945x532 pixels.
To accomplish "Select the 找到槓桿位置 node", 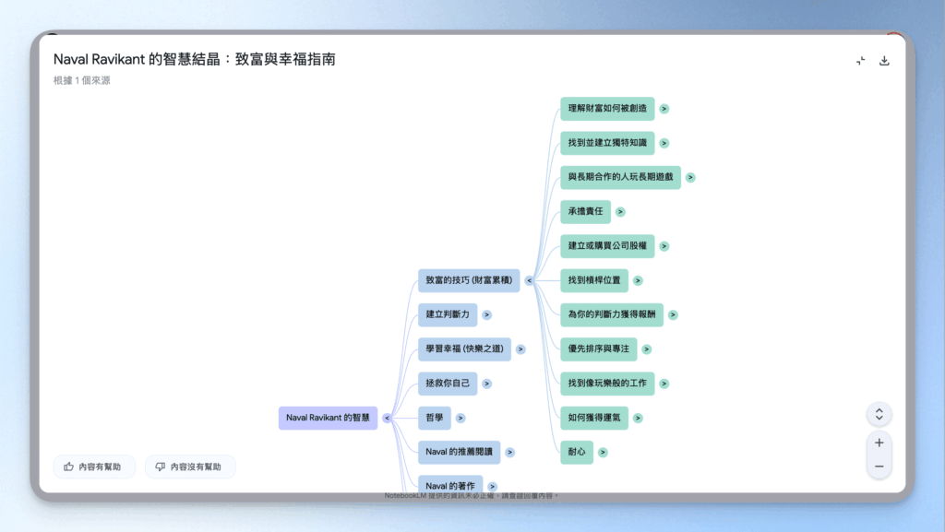I will click(594, 280).
